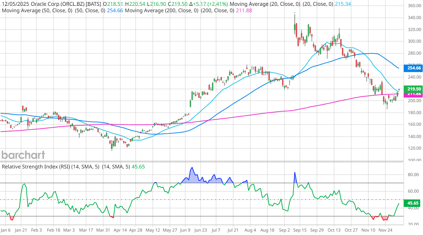
Task: Click the Nov 10 date label
Action: click(x=368, y=230)
